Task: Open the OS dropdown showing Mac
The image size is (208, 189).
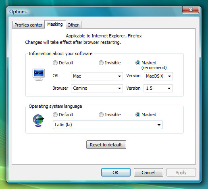Action: point(97,76)
